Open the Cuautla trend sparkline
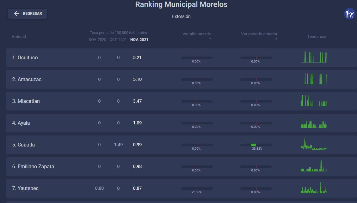 [314, 144]
